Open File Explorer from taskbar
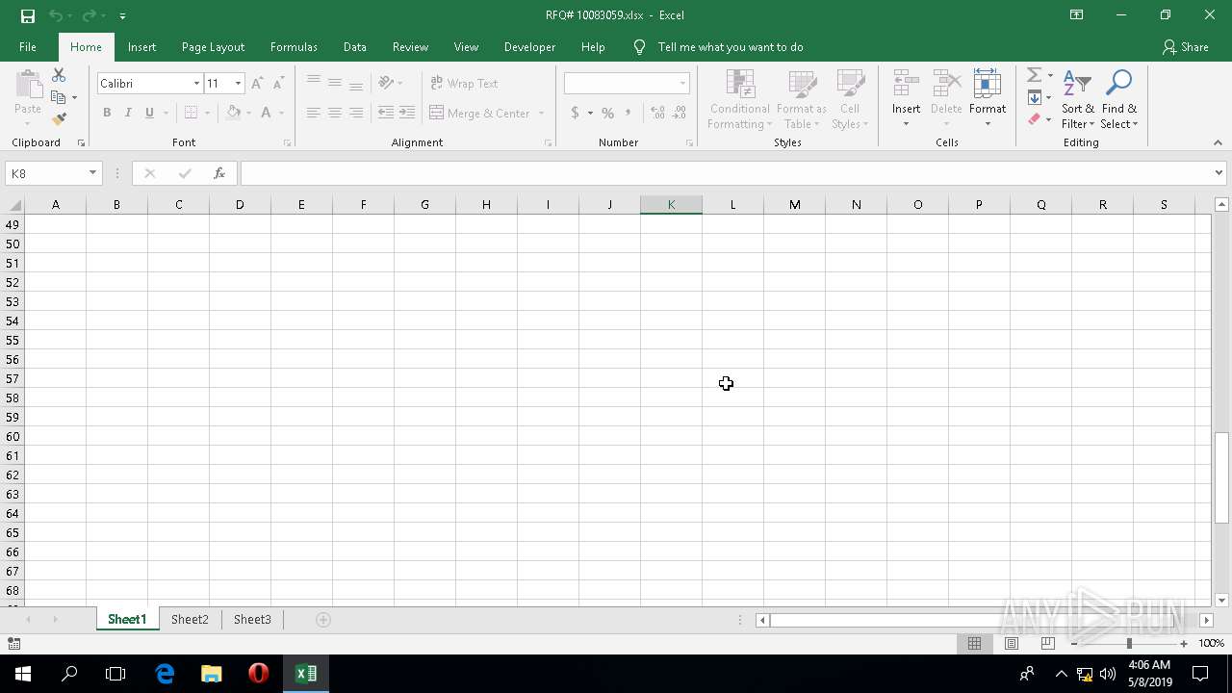 coord(212,674)
